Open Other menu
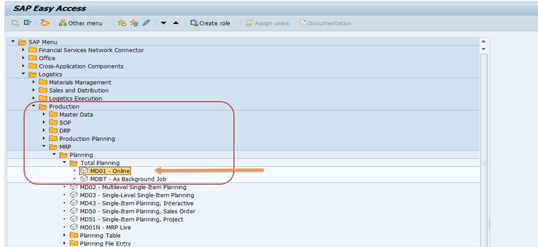Screen dimensions: 538x247 tap(81, 23)
